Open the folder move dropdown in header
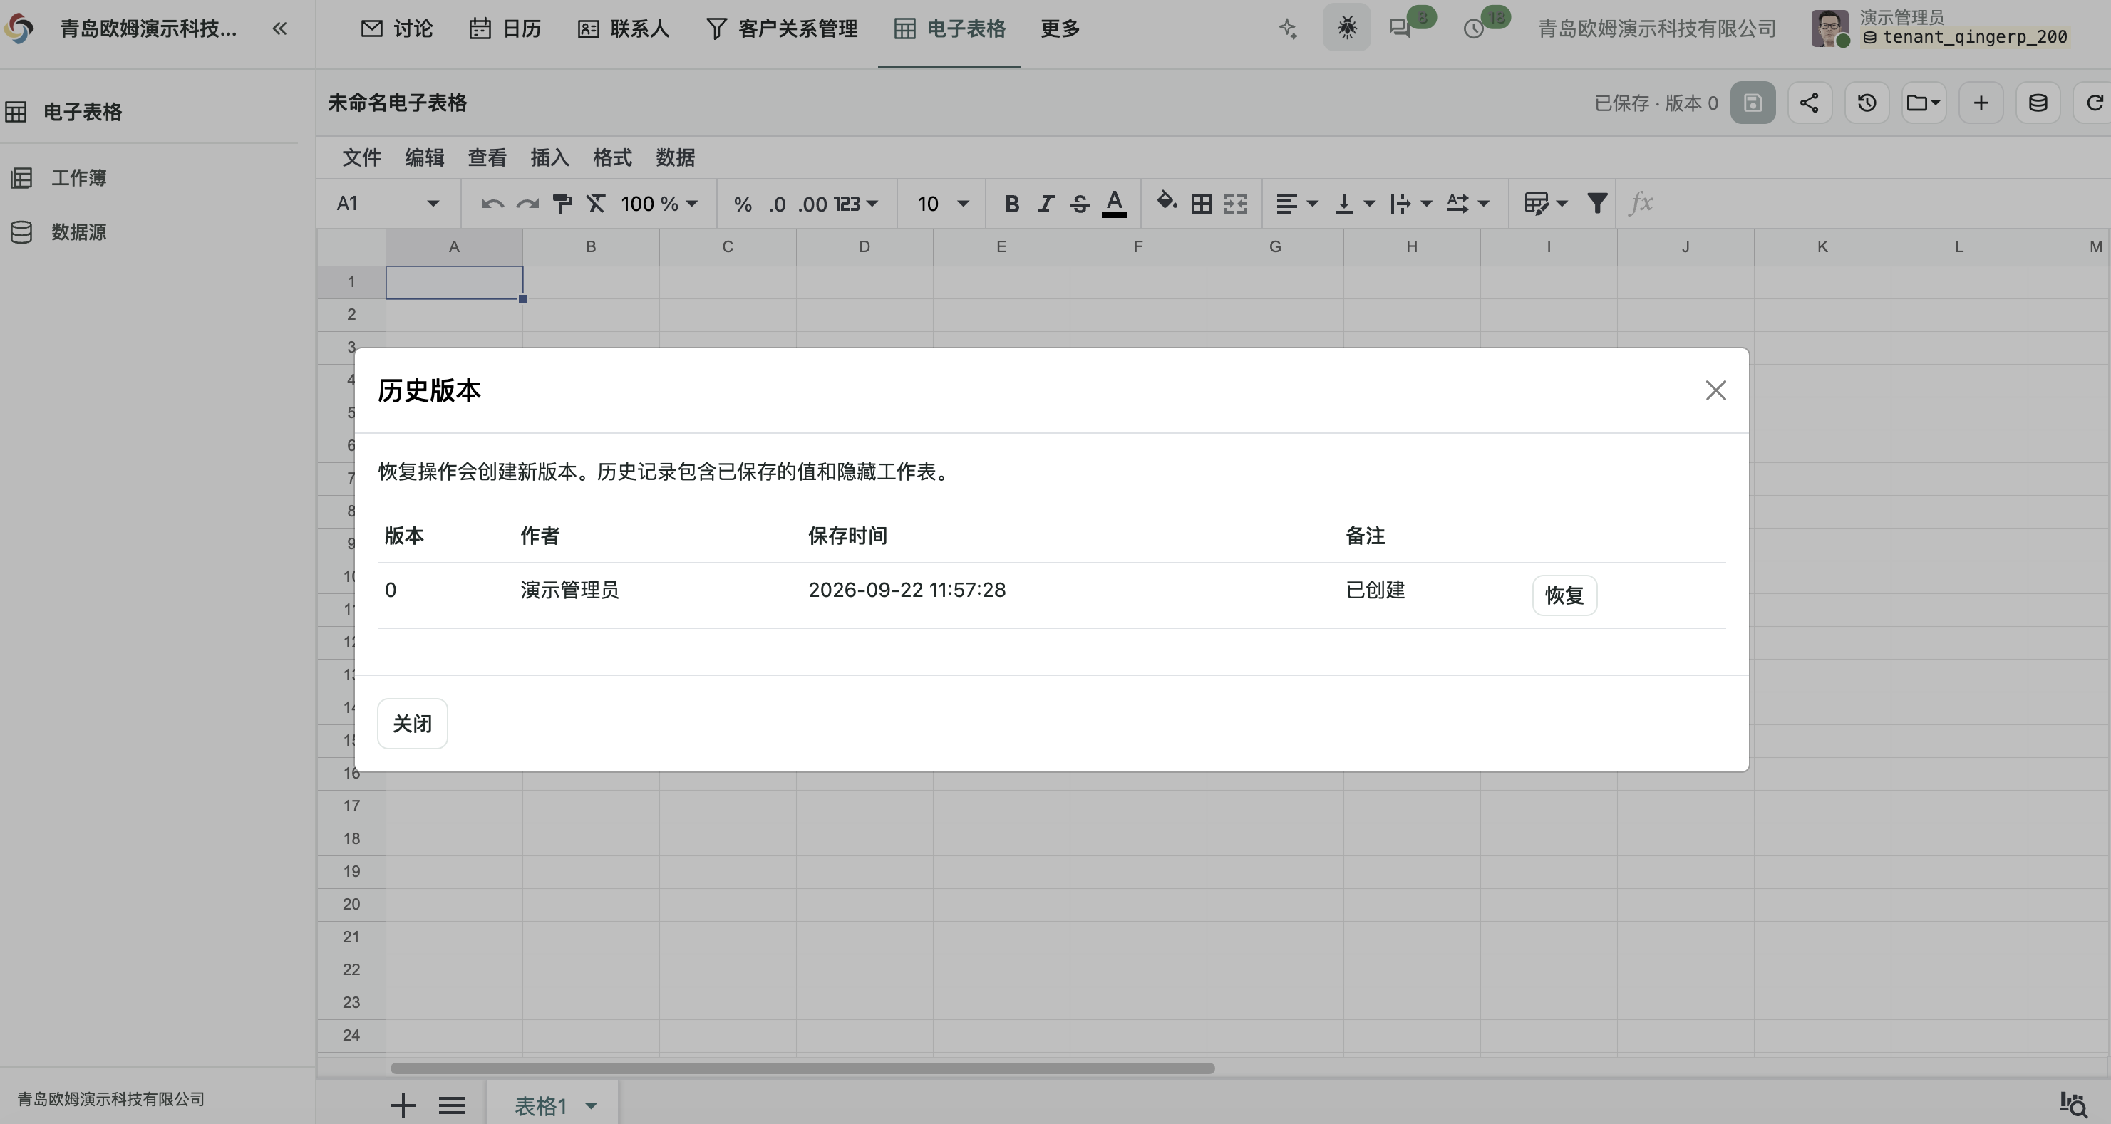Image resolution: width=2111 pixels, height=1124 pixels. 1924,103
